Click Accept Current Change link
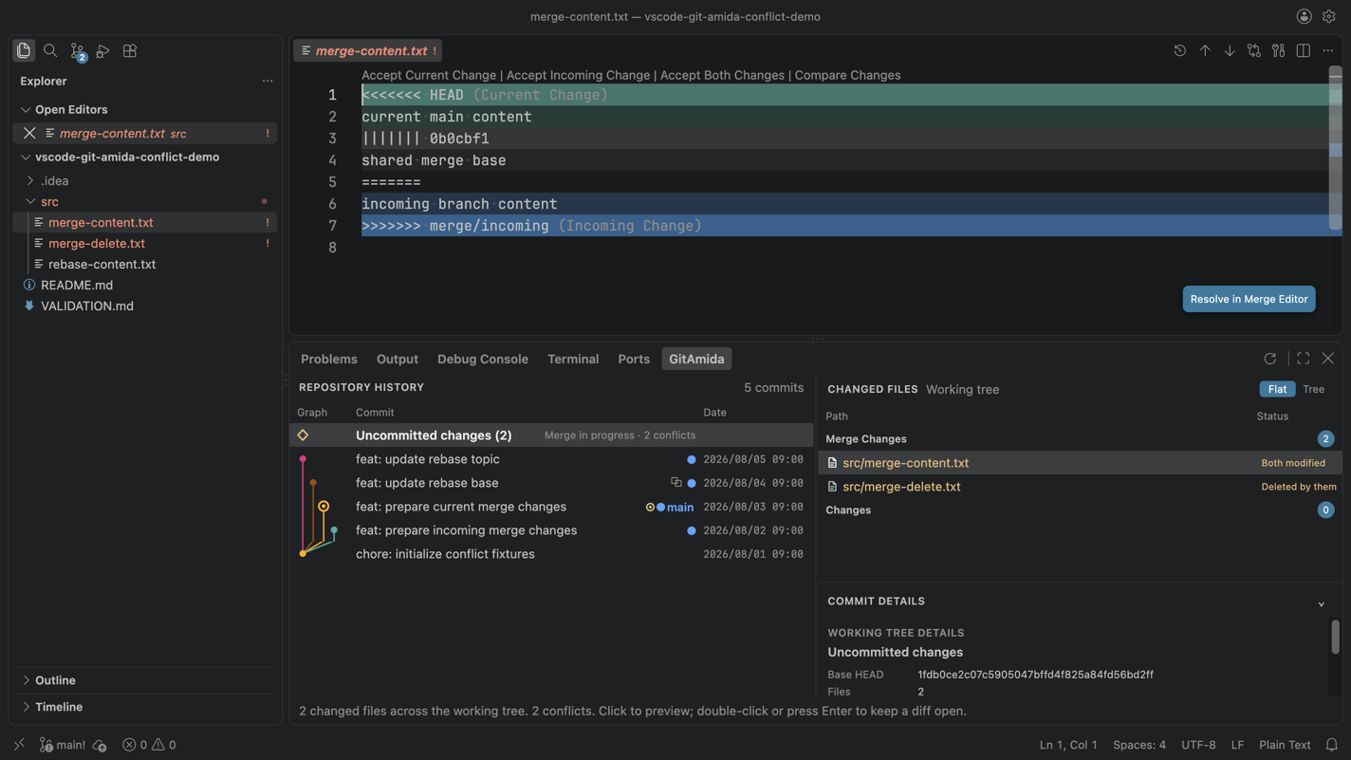The image size is (1351, 760). coord(429,75)
